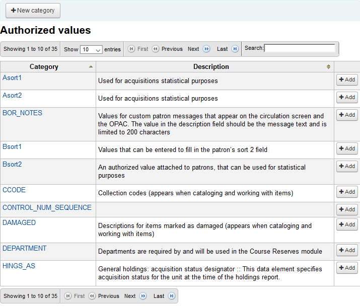Image resolution: width=360 pixels, height=307 pixels.
Task: Click the top Previous page arrow icon
Action: 156,49
